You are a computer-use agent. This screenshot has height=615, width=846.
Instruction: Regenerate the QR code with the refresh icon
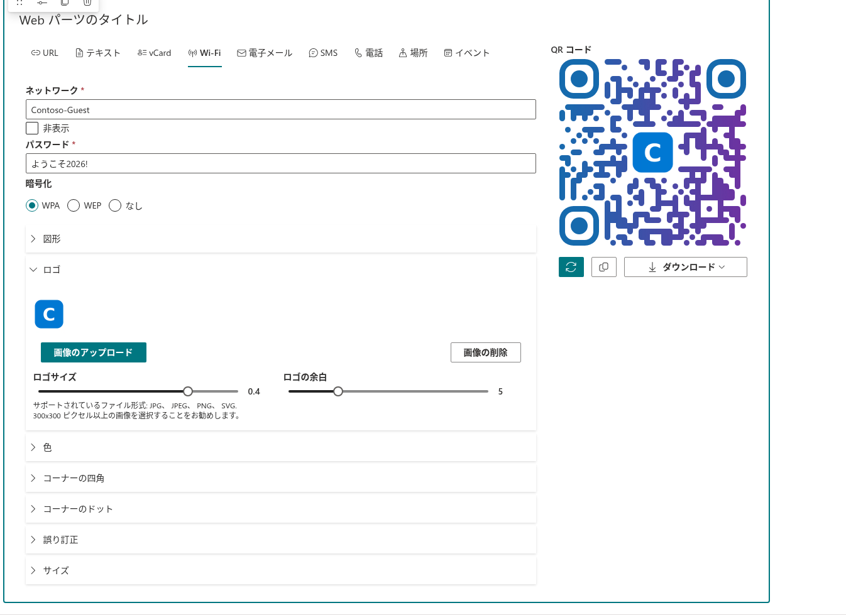(x=571, y=267)
